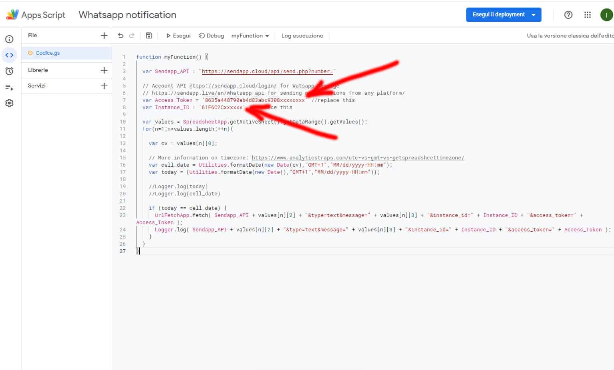Image resolution: width=614 pixels, height=370 pixels.
Task: Open Log esecuzione panel
Action: pyautogui.click(x=302, y=36)
